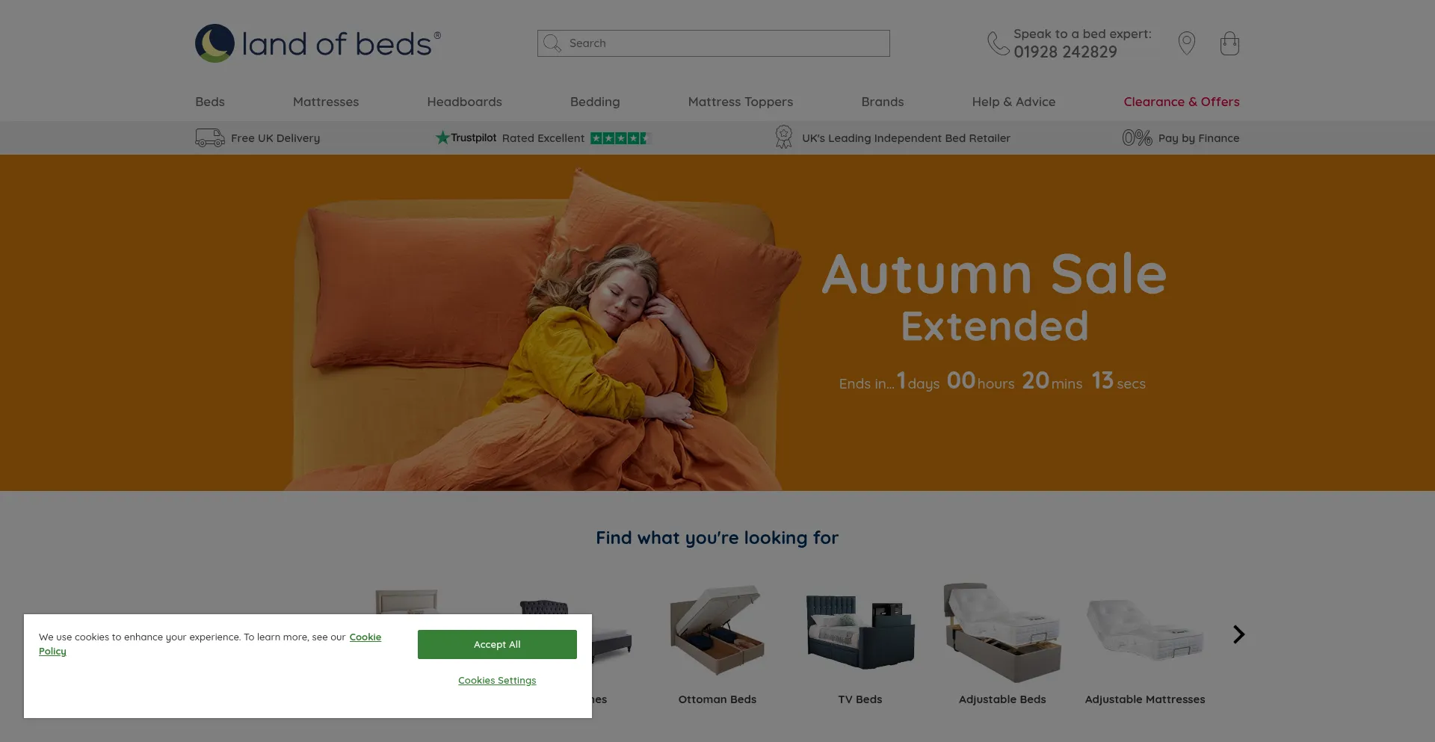Image resolution: width=1435 pixels, height=742 pixels.
Task: Open the Beds navigation menu
Action: pos(210,102)
